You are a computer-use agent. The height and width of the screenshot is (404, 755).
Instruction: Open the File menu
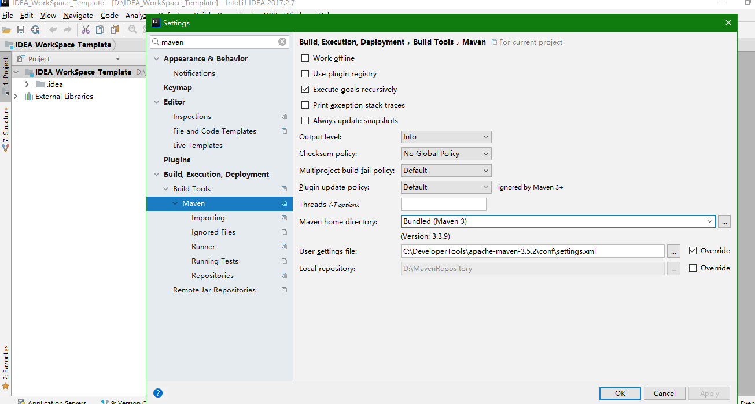(8, 16)
